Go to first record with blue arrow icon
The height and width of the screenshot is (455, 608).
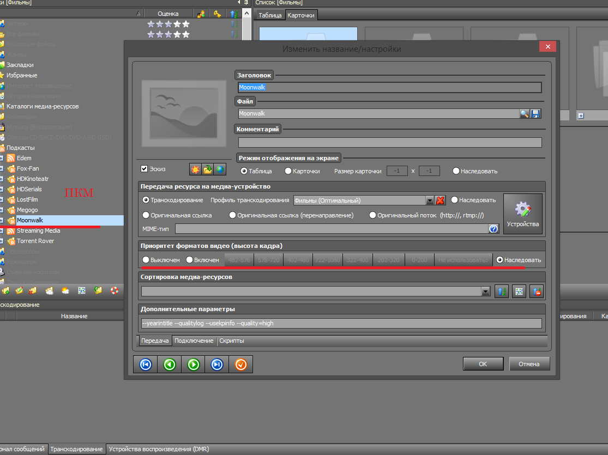[x=145, y=365]
